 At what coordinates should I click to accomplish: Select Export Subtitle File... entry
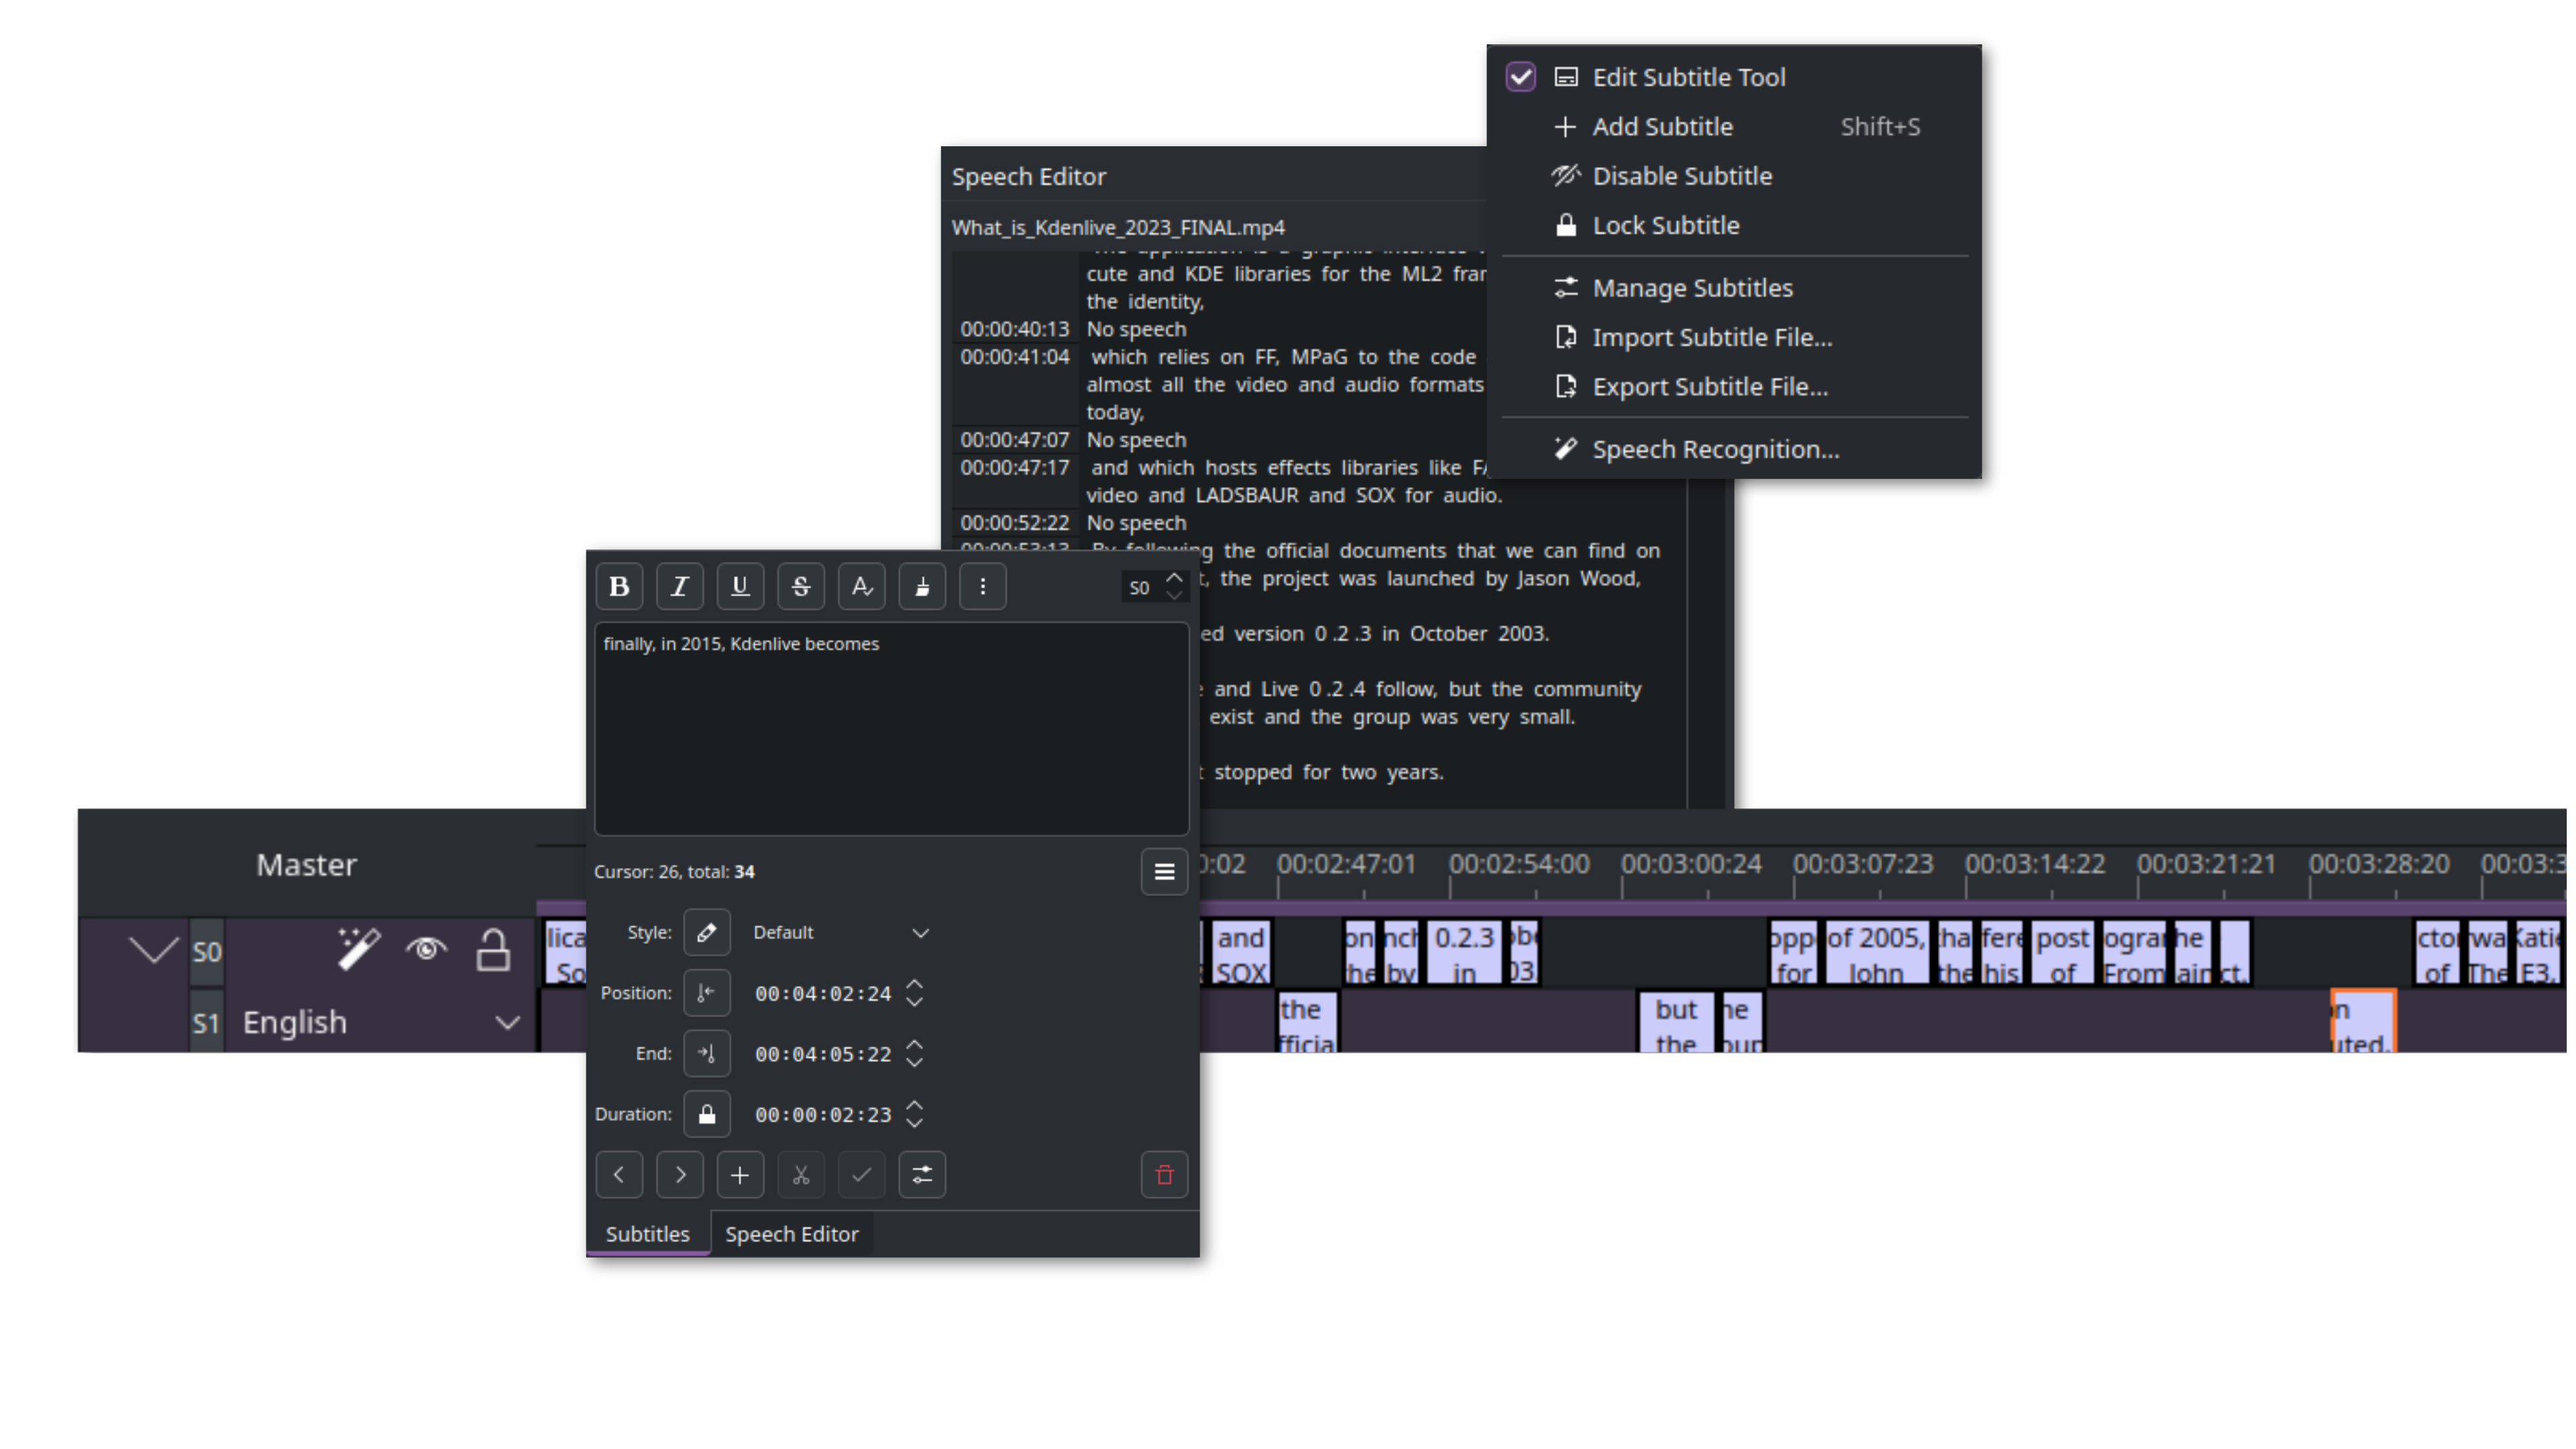(1734, 387)
